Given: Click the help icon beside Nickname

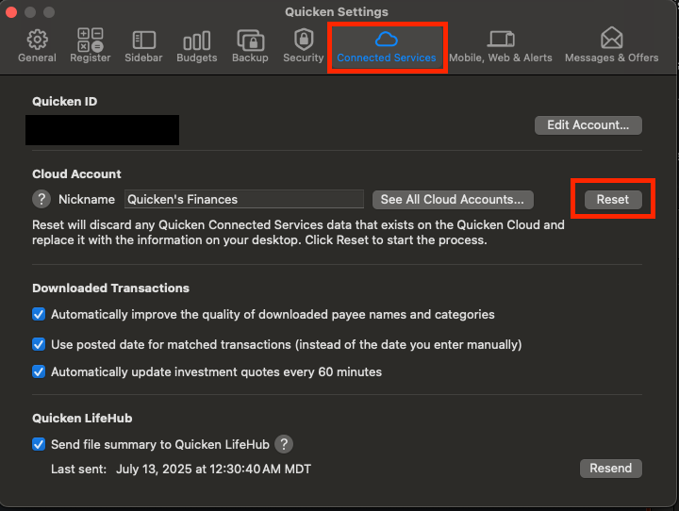Looking at the screenshot, I should tap(41, 200).
